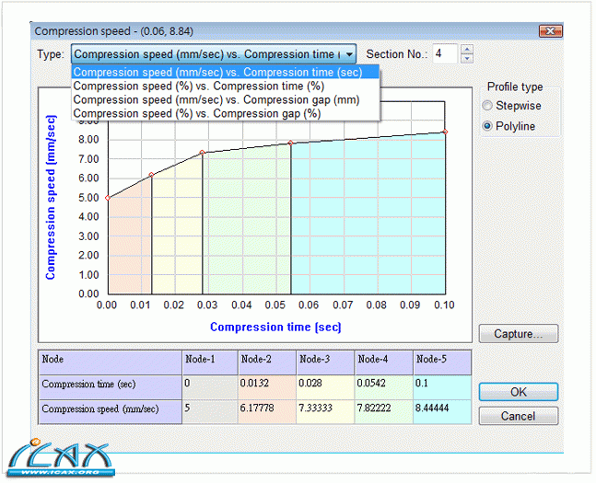Increase Section No. with up arrow
The image size is (596, 483).
pos(466,50)
